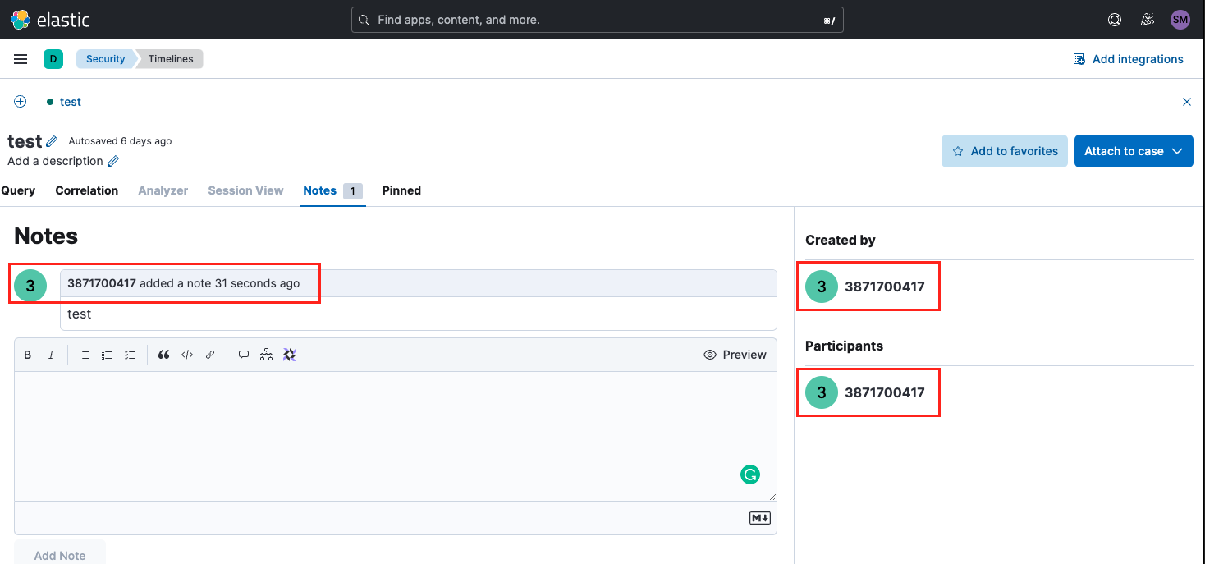Insert a link in the note
Screen dimensions: 1205x564
(x=210, y=355)
